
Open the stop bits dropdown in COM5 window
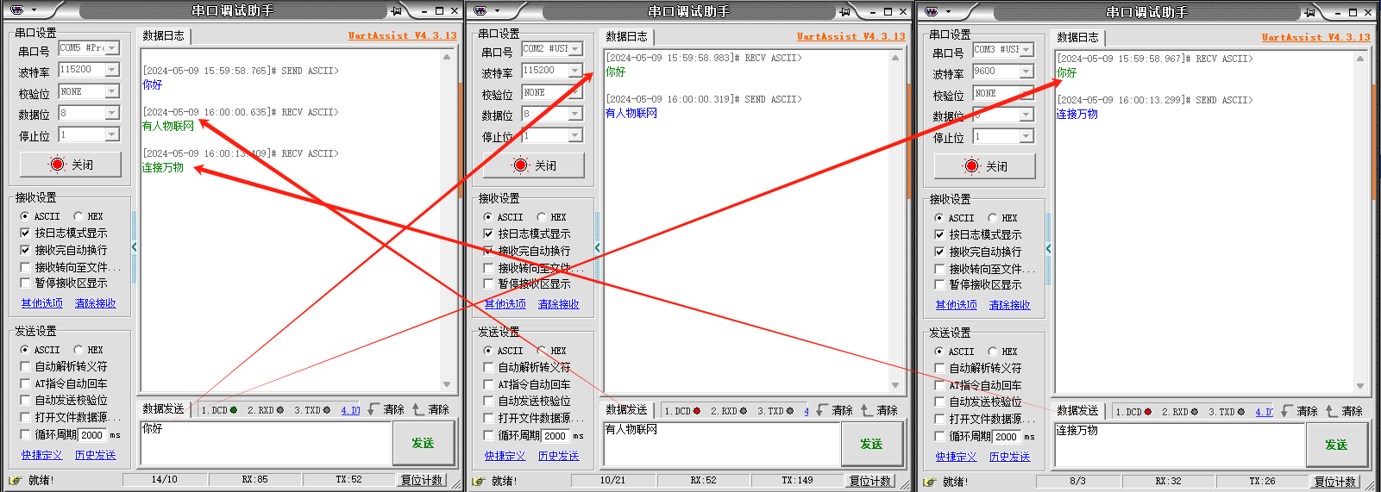[x=112, y=134]
